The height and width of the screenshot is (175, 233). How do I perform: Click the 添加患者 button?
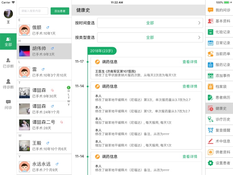[x=60, y=11]
